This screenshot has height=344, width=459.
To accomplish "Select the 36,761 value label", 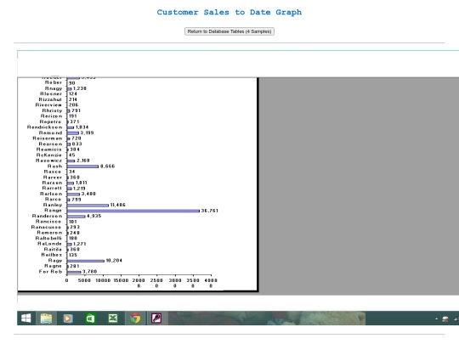I will [210, 211].
